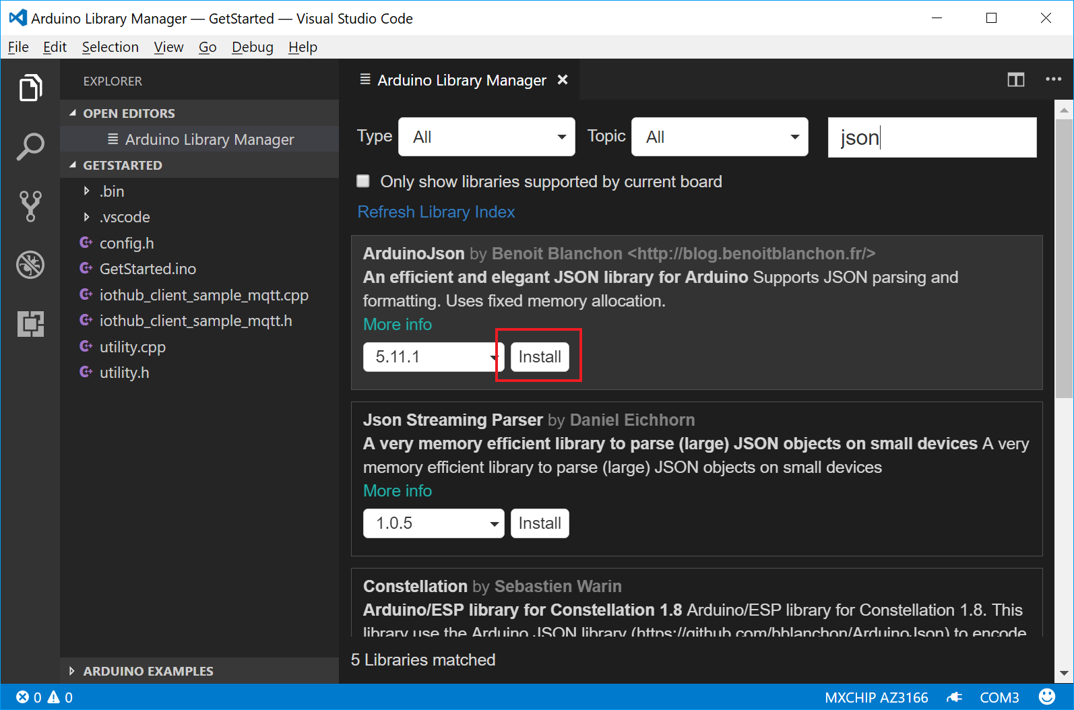Viewport: 1074px width, 710px height.
Task: Split the editor with the layout icon
Action: (x=1016, y=79)
